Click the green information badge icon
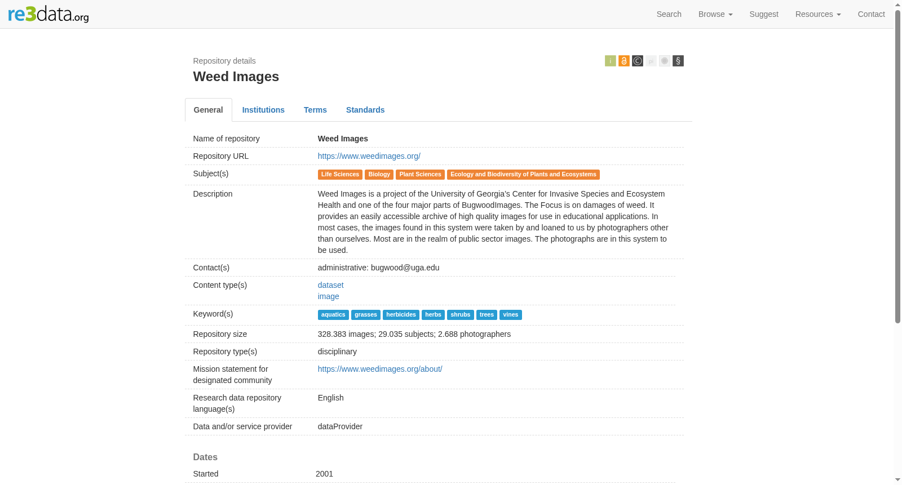Viewport: 902px width, 485px height. 610,61
